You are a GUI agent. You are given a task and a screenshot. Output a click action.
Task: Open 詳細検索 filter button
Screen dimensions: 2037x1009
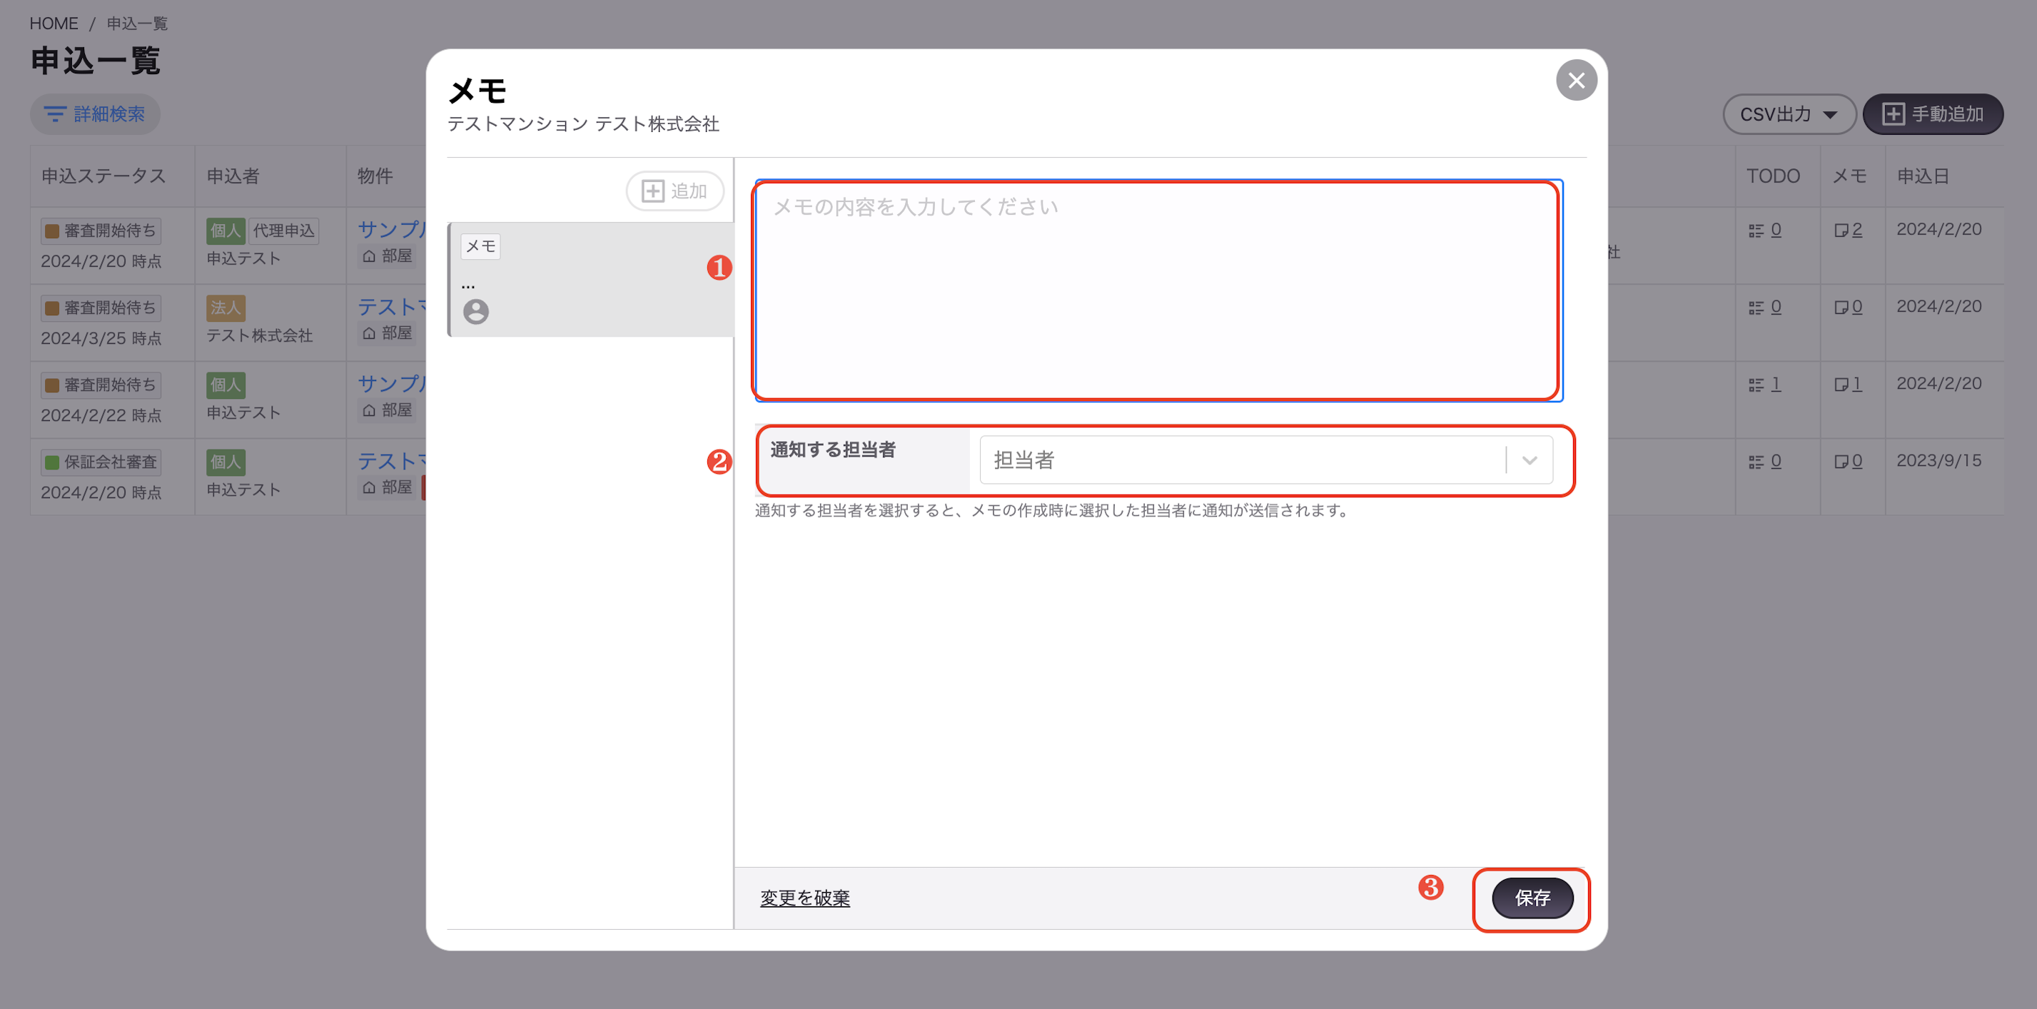95,114
